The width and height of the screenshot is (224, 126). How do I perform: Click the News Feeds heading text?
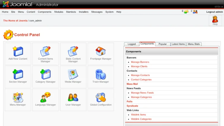(x=133, y=88)
